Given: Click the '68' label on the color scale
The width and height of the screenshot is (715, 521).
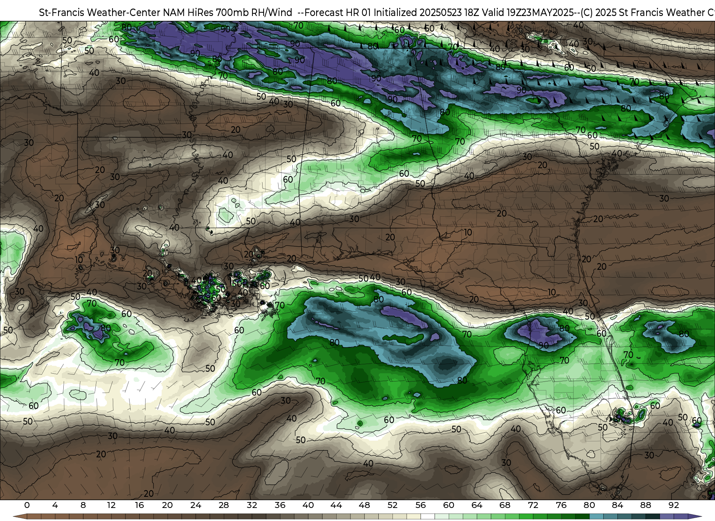Looking at the screenshot, I should 505,505.
